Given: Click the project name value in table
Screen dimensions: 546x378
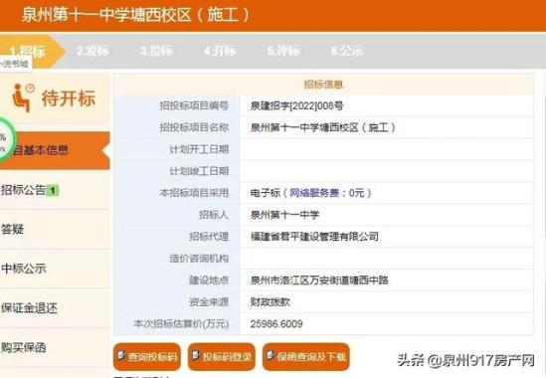Looking at the screenshot, I should pyautogui.click(x=323, y=127).
